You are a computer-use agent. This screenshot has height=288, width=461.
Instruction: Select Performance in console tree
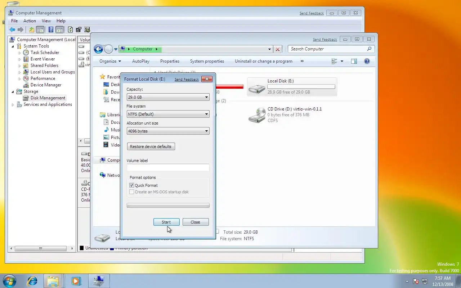(43, 78)
